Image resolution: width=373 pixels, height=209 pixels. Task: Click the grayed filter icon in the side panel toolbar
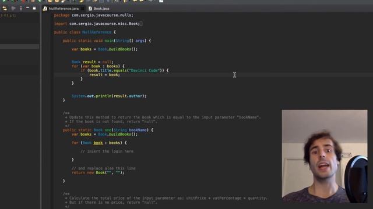pos(13,9)
